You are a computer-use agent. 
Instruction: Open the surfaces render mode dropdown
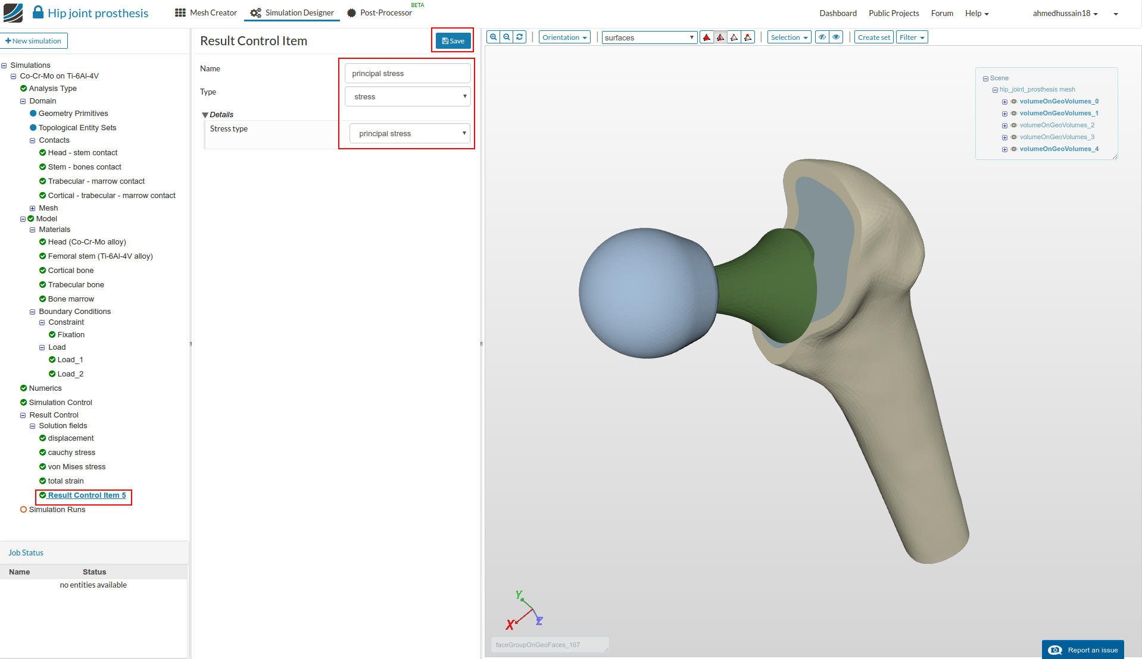click(x=649, y=37)
